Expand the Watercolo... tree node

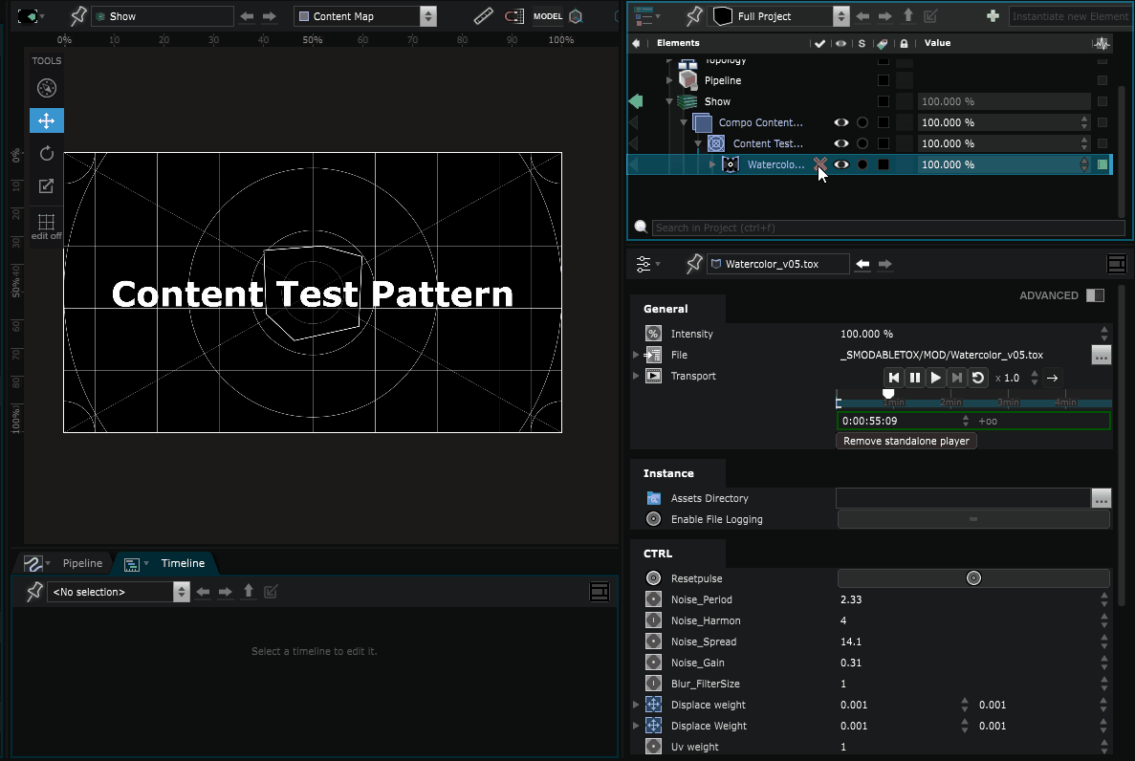coord(712,164)
